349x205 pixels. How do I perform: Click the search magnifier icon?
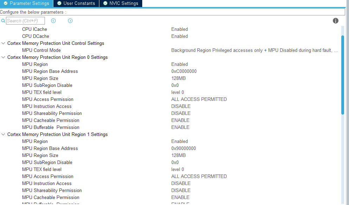[x=3, y=21]
